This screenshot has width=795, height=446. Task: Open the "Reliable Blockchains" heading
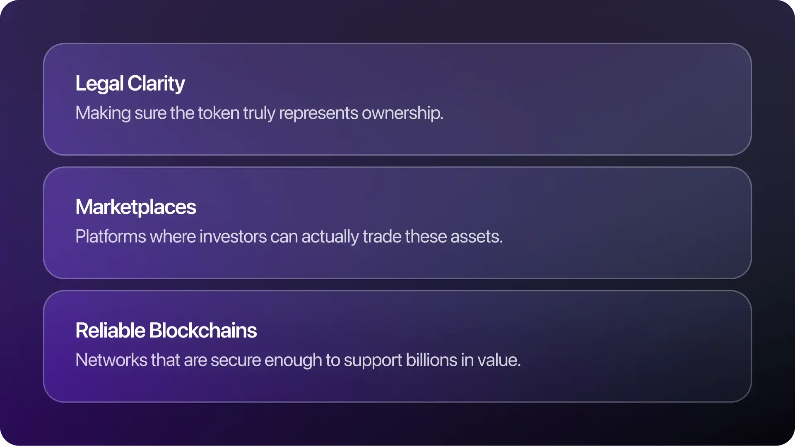[166, 331]
